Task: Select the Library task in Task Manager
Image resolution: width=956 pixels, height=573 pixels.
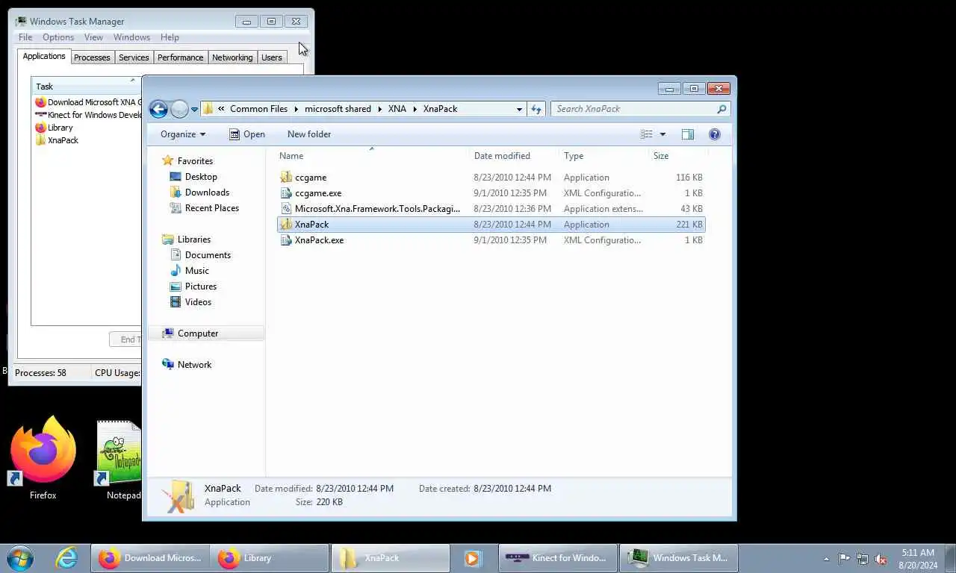Action: 60,128
